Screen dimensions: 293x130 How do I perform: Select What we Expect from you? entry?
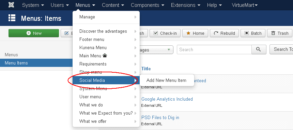(106, 113)
